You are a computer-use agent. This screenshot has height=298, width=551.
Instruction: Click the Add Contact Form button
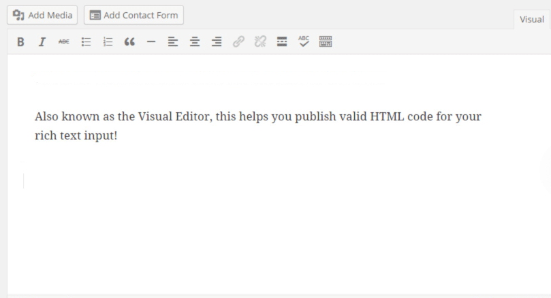(133, 15)
